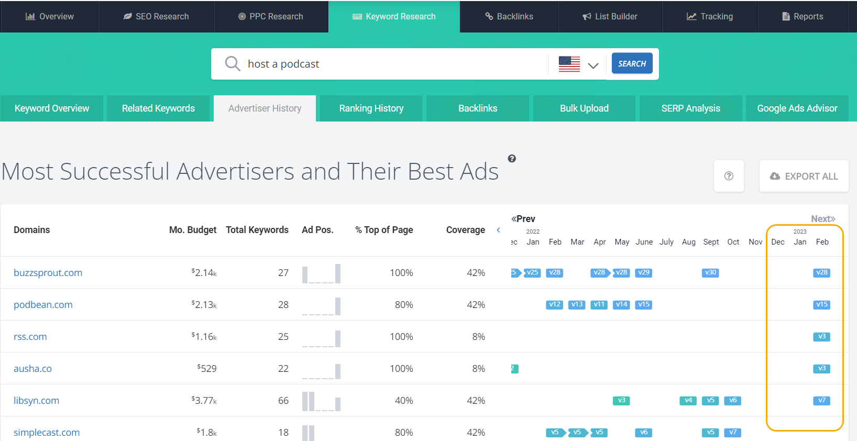
Task: Click the search magnifier icon
Action: point(233,64)
